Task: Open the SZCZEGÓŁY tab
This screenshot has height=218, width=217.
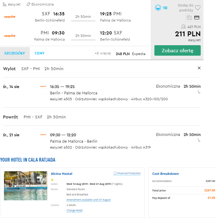Action: coord(15,53)
